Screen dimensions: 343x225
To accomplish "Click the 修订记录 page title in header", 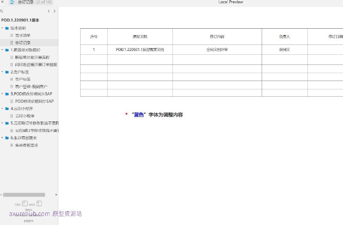I will pyautogui.click(x=26, y=2).
